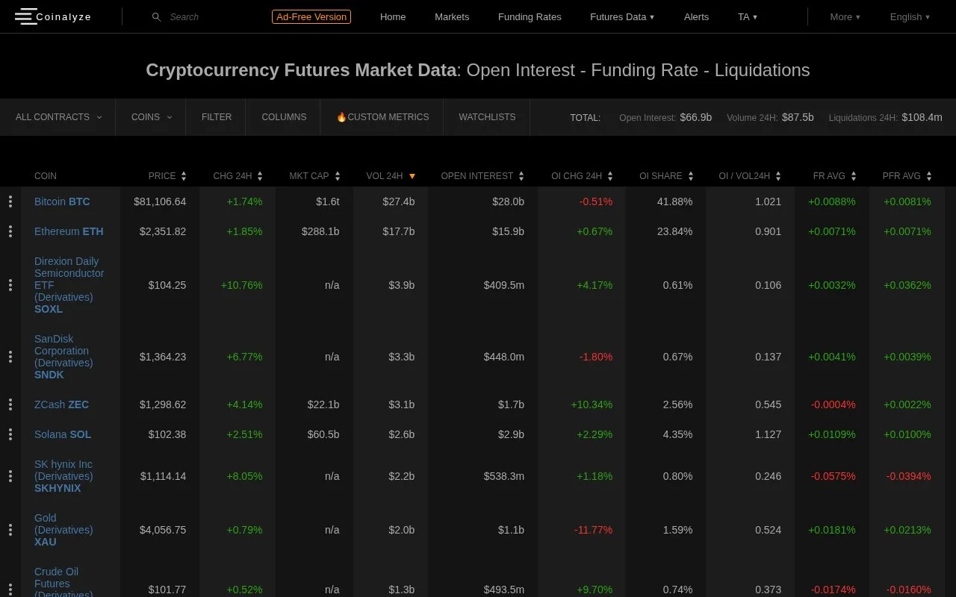Go to the Home page
Viewport: 956px width, 597px height.
coord(393,16)
